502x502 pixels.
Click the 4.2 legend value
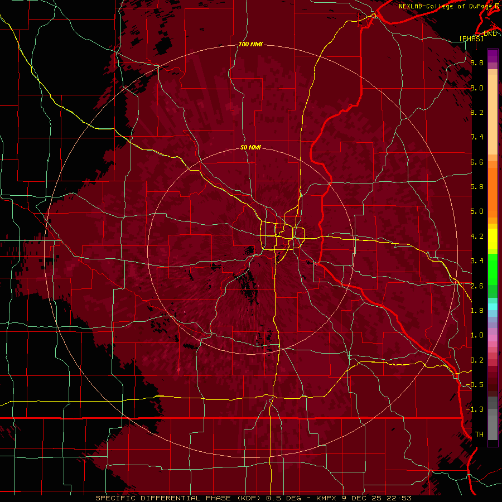click(x=477, y=236)
